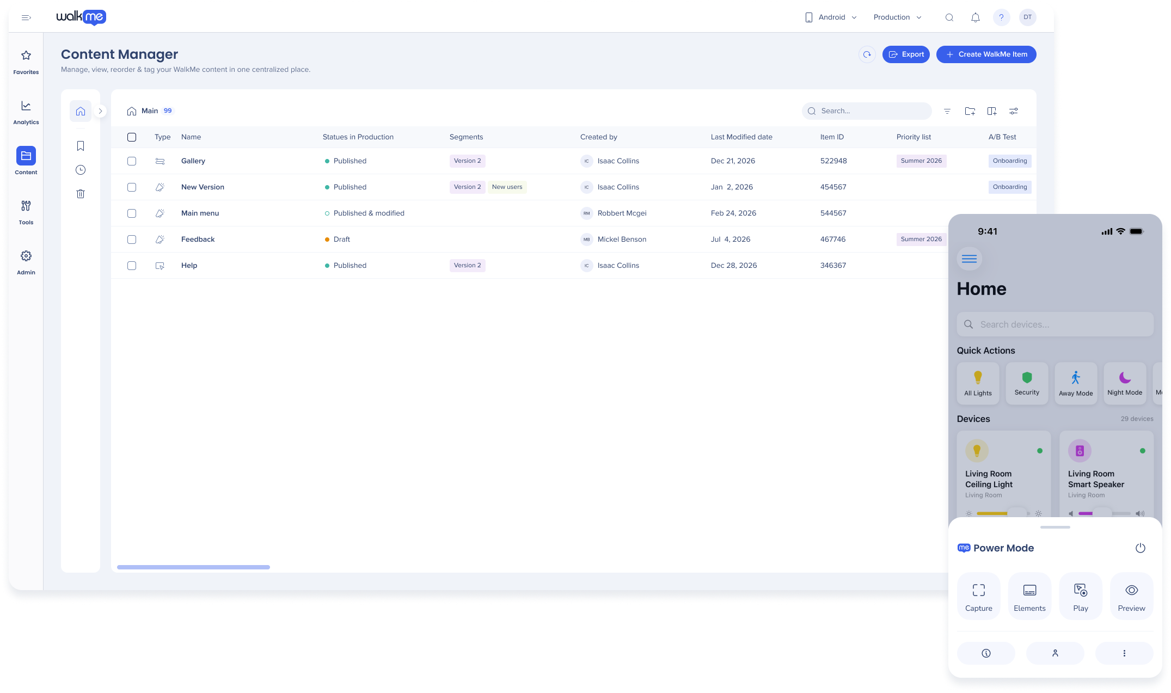Open the manage columns icon
The width and height of the screenshot is (1171, 693).
pos(991,111)
